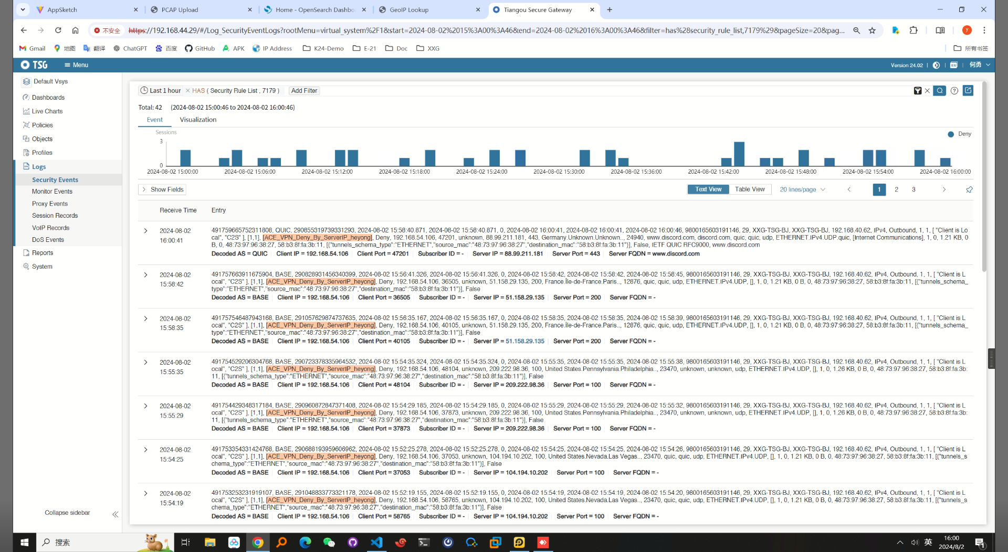Toggle the Deny legend series

click(x=960, y=134)
